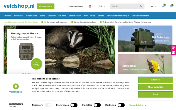Go to Second chance section
This screenshot has height=110, width=176.
click(x=75, y=16)
